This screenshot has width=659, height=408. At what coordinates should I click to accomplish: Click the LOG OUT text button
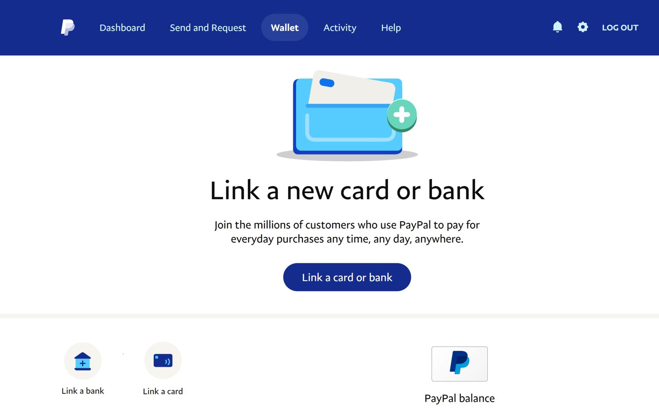click(620, 27)
